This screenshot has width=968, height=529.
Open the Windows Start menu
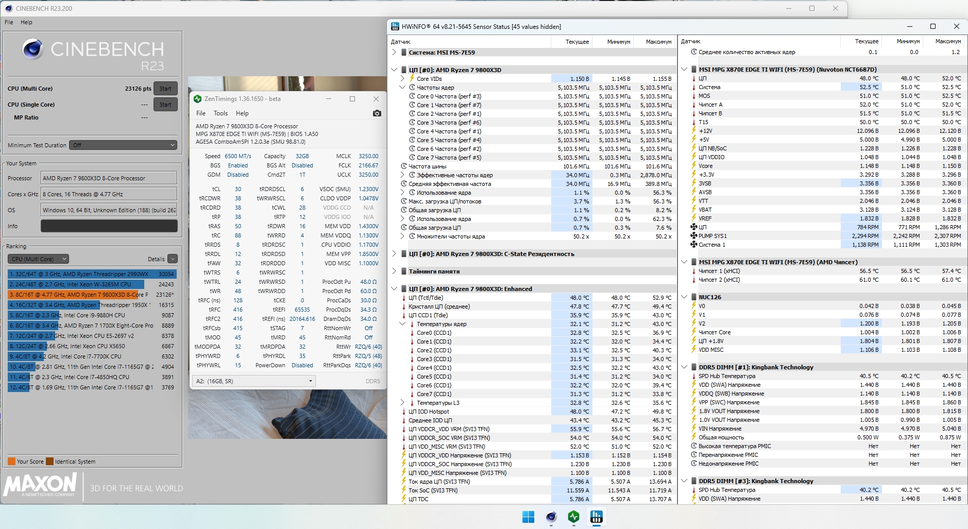[529, 517]
